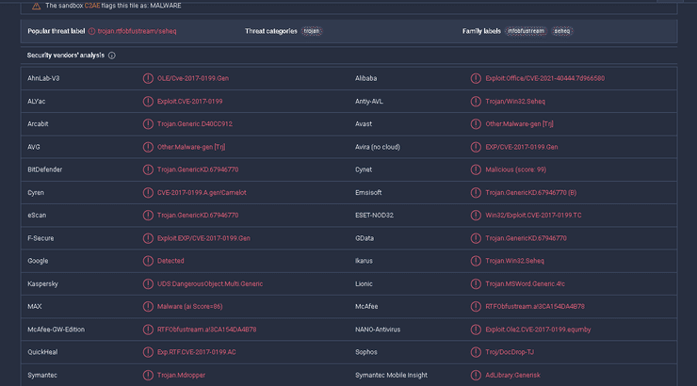Select the Trojan.Generic.D40CC912 detection text

195,124
